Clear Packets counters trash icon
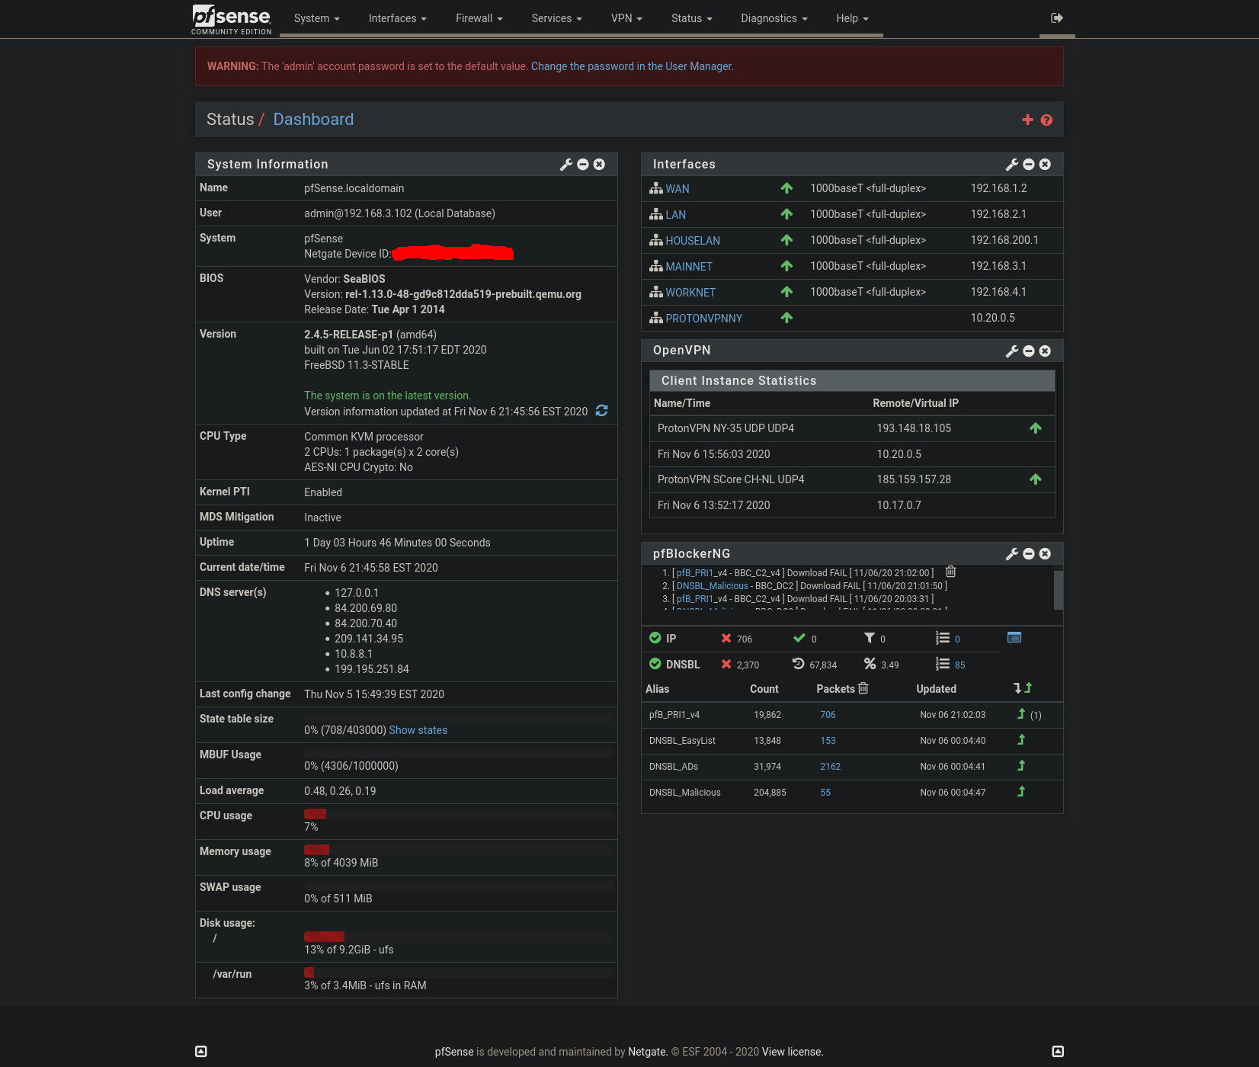The image size is (1259, 1067). pos(863,688)
